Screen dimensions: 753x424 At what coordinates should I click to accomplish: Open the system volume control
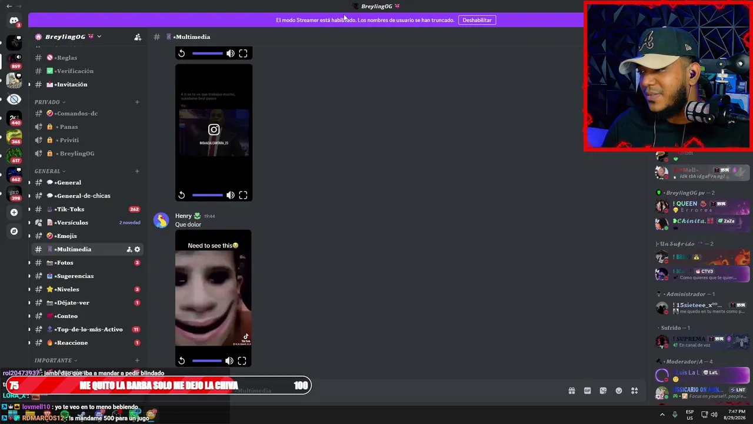[x=714, y=415]
